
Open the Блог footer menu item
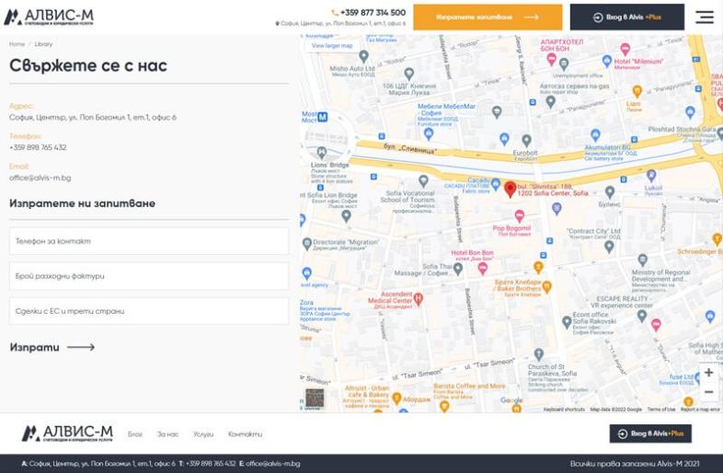coord(135,434)
